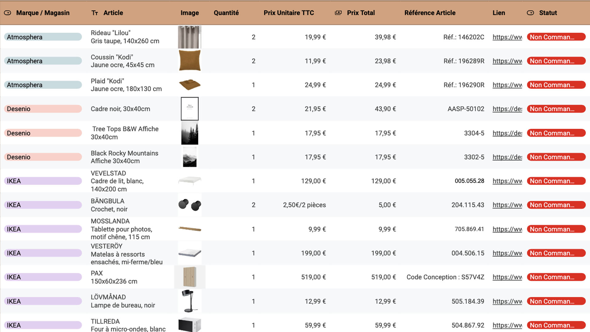Click the currency icon beside Prix Total header

coord(338,13)
